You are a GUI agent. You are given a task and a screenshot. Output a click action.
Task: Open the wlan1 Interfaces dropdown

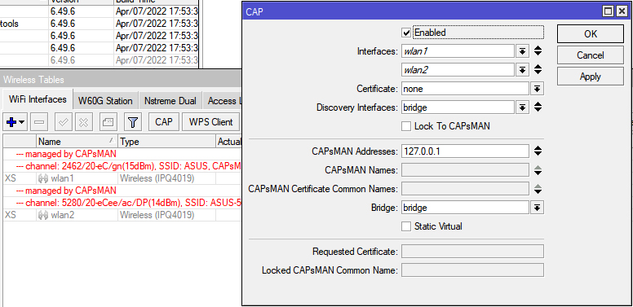point(522,51)
